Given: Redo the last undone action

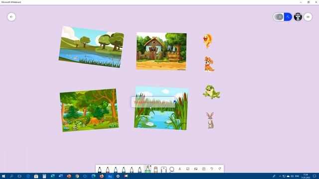Looking at the screenshot, I should pos(220,169).
